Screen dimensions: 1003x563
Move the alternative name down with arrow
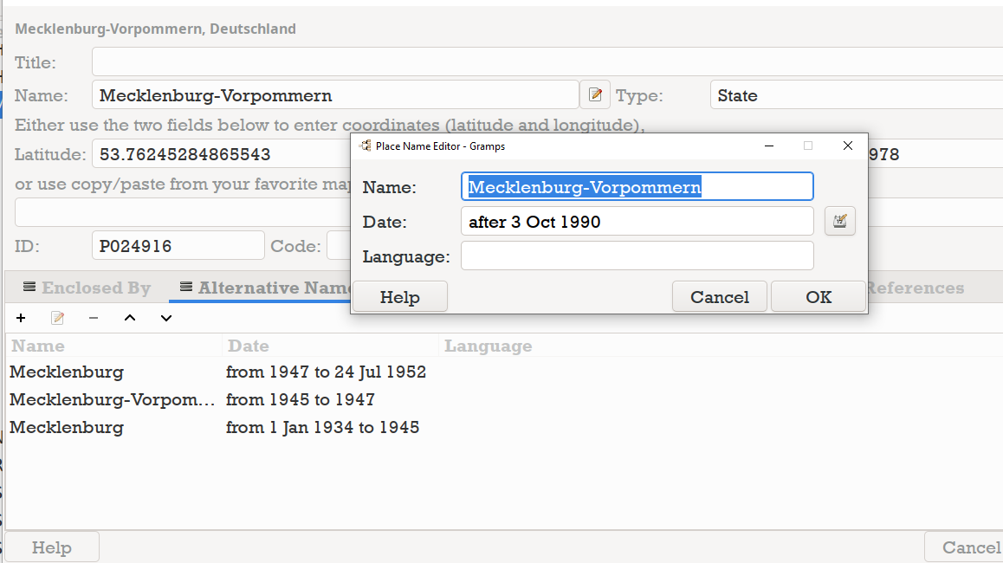pos(166,318)
